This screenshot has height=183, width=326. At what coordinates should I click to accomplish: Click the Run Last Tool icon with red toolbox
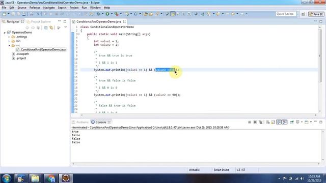pyautogui.click(x=117, y=14)
